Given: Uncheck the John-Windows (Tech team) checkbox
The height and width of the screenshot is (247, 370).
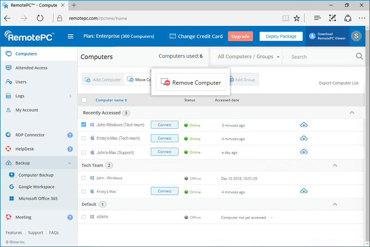Looking at the screenshot, I should tap(84, 124).
